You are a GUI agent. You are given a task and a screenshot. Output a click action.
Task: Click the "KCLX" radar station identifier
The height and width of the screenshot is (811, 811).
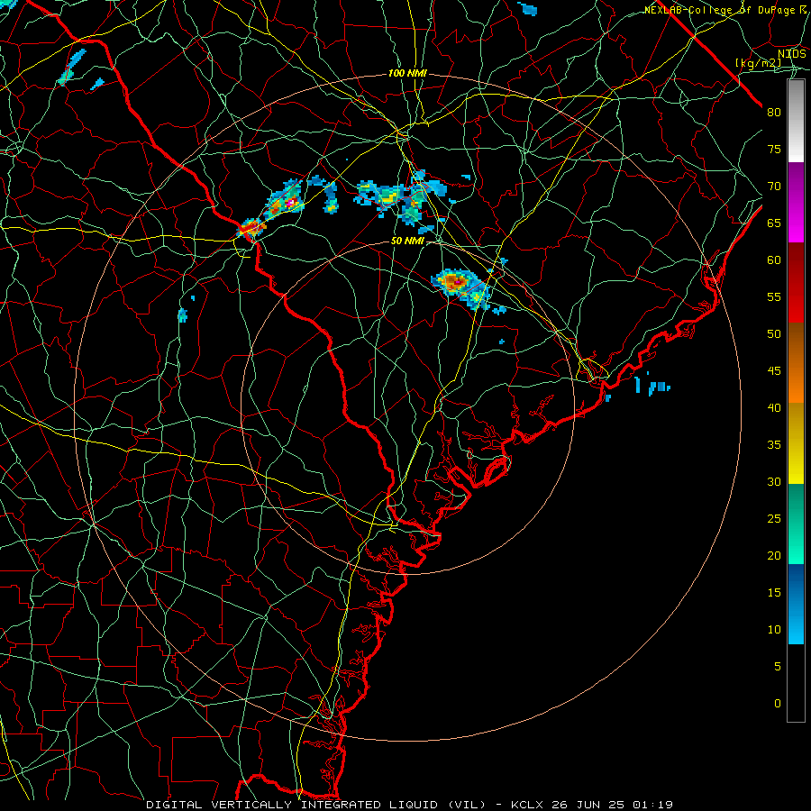pyautogui.click(x=526, y=805)
